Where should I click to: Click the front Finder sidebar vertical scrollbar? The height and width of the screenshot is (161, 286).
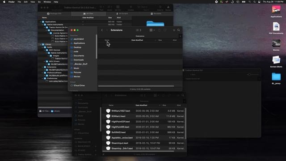pyautogui.click(x=97, y=47)
